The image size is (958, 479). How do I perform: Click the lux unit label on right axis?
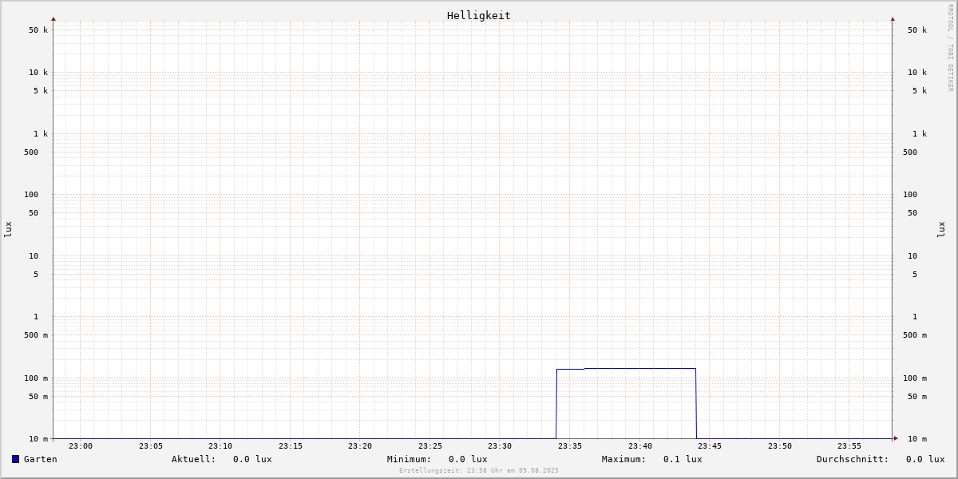(x=941, y=229)
